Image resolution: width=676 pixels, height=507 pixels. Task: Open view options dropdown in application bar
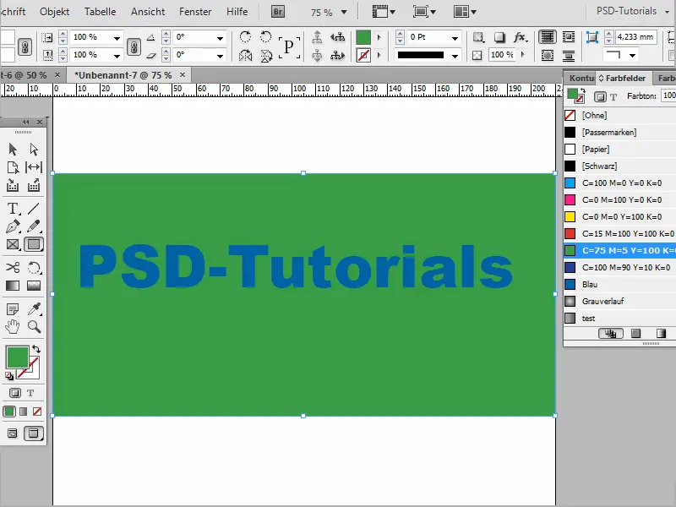tap(384, 12)
